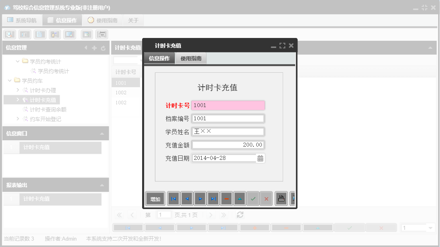The height and width of the screenshot is (247, 440).
Task: Select the report list icon on the toolbar
Action: [x=24, y=34]
